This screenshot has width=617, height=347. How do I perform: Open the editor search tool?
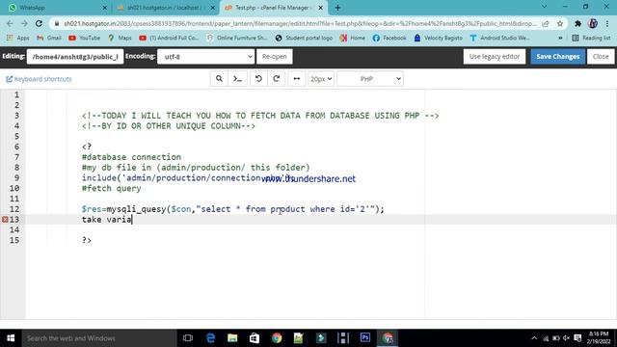pyautogui.click(x=219, y=79)
